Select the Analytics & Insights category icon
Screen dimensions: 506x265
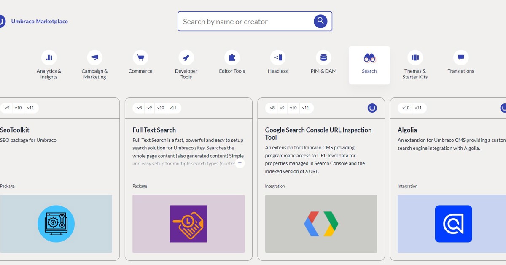tap(48, 57)
